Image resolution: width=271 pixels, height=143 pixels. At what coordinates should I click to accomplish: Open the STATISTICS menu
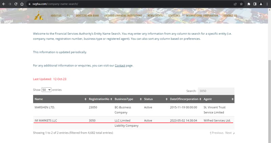174,16
